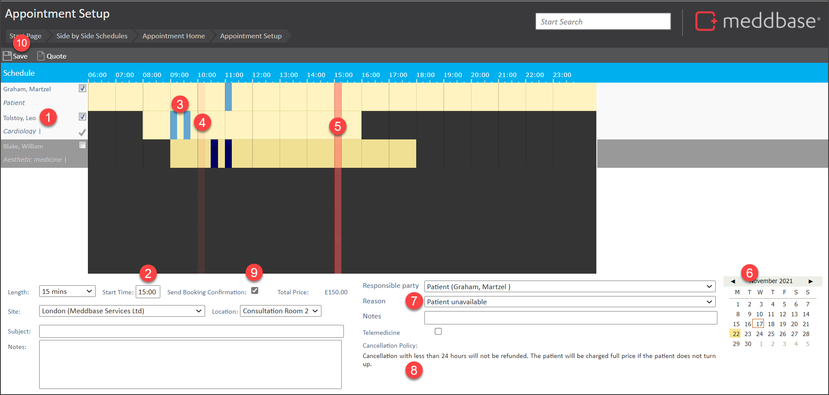Expand the Location dropdown Consultation Room 2
Image resolution: width=829 pixels, height=395 pixels.
click(280, 311)
